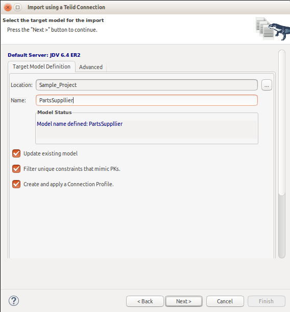Open help via the question mark icon
The height and width of the screenshot is (312, 290).
pos(14,301)
